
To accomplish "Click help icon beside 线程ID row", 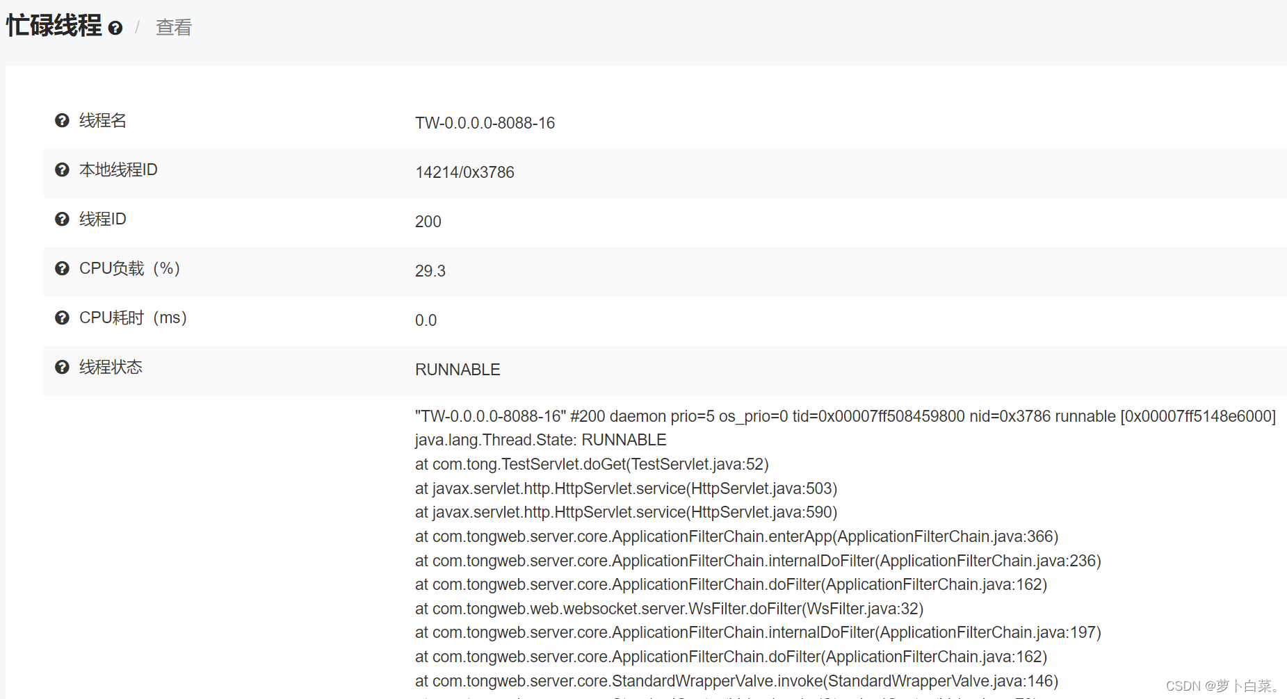I will [x=62, y=219].
